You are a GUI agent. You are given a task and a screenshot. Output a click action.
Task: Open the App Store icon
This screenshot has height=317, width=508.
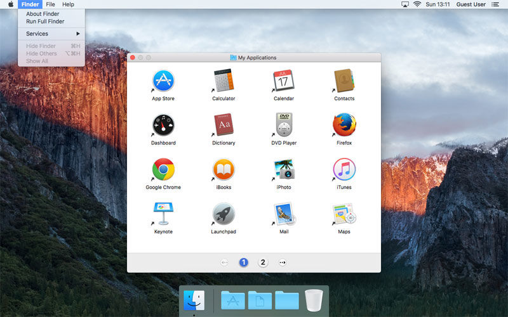pyautogui.click(x=163, y=81)
